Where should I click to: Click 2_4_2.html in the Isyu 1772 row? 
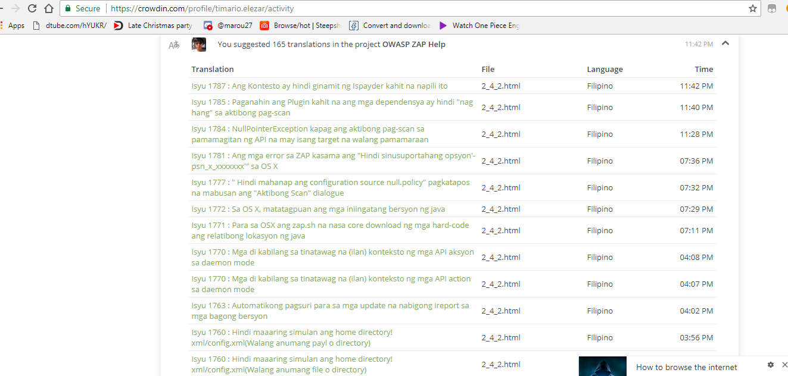(501, 209)
